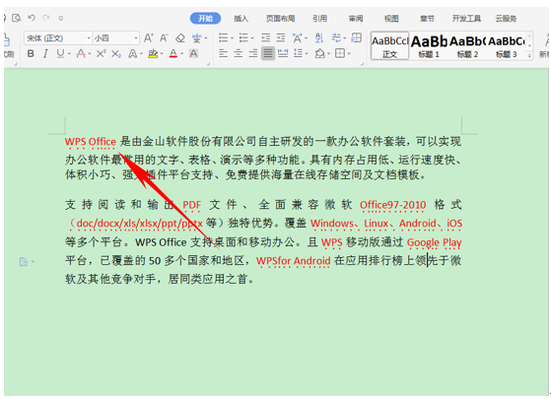551x399 pixels.
Task: Click the undo arrow icon
Action: [32, 18]
